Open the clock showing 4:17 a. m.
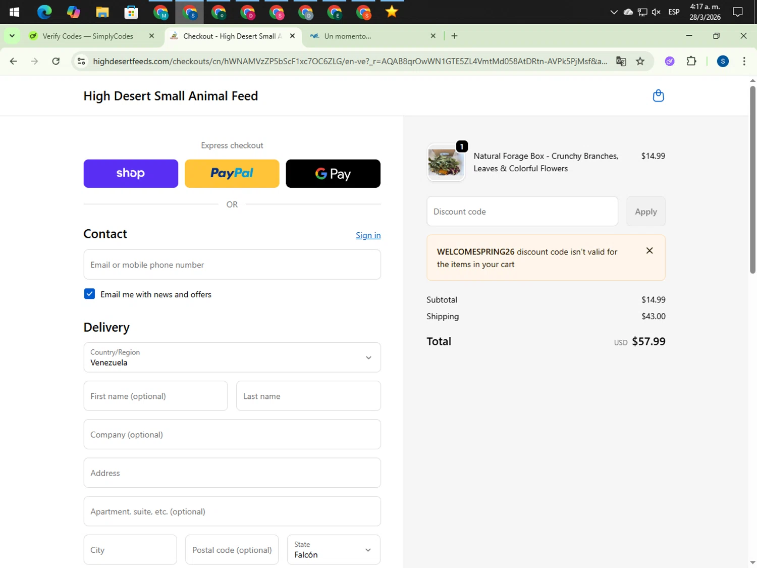Image resolution: width=757 pixels, height=568 pixels. (705, 12)
